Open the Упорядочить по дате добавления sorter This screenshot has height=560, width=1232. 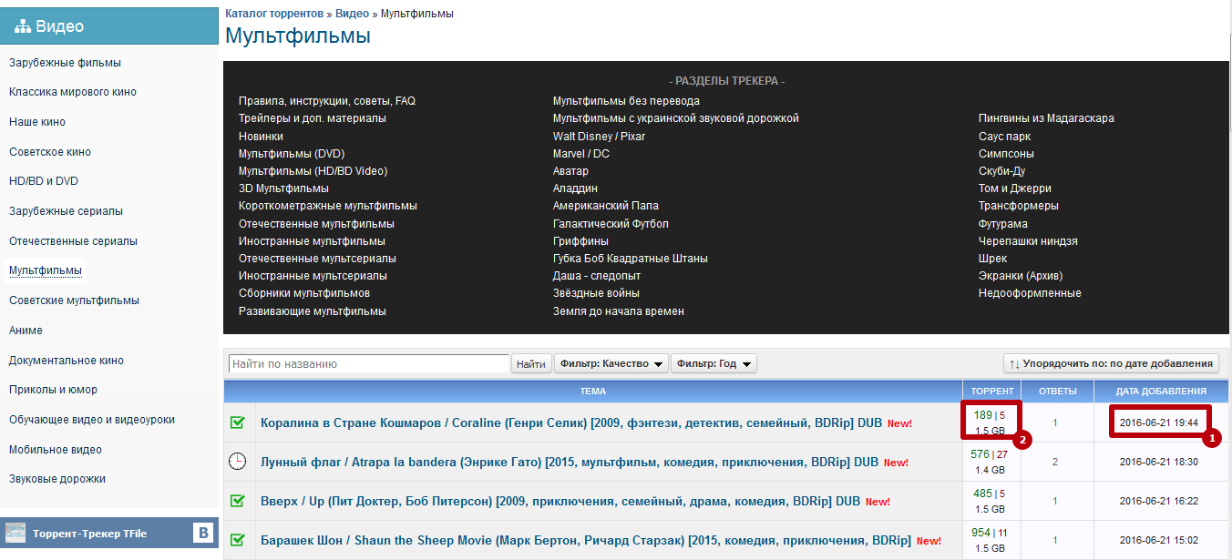tap(1111, 363)
